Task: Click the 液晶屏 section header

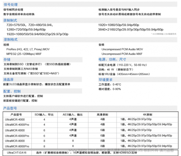Action: tap(9, 79)
